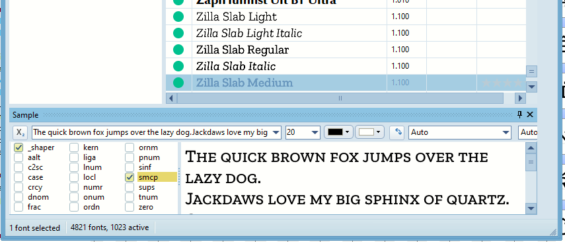Screen dimensions: 565x242
Task: Click the sample preview scroll down arrow
Action: 531,208
